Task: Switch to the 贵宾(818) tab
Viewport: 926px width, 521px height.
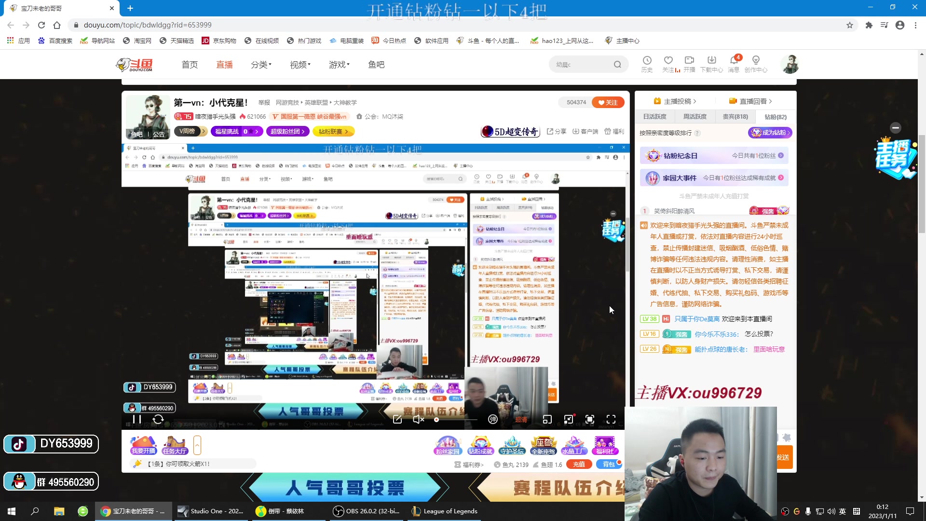Action: click(x=735, y=117)
